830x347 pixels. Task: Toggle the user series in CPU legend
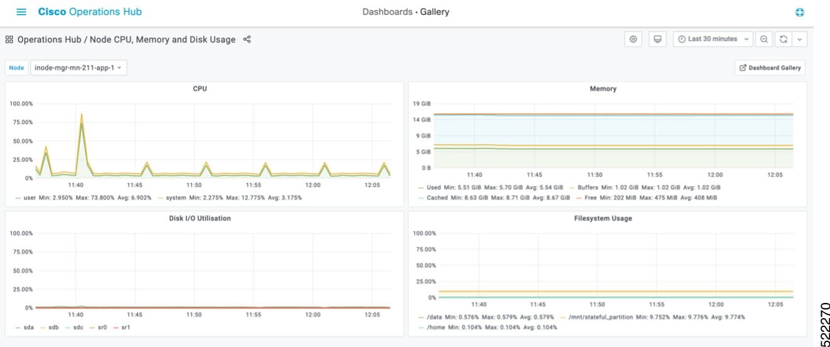30,197
